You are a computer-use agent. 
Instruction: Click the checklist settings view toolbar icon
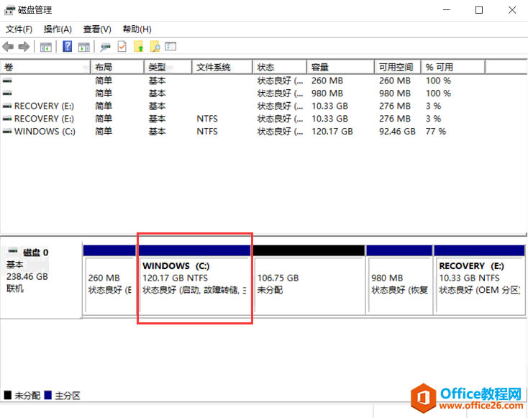(170, 46)
